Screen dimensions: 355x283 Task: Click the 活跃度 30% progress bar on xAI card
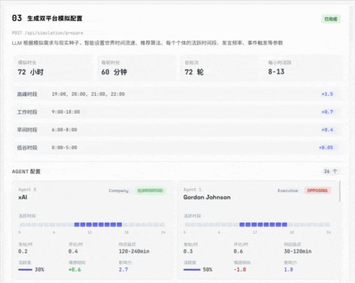(27, 269)
